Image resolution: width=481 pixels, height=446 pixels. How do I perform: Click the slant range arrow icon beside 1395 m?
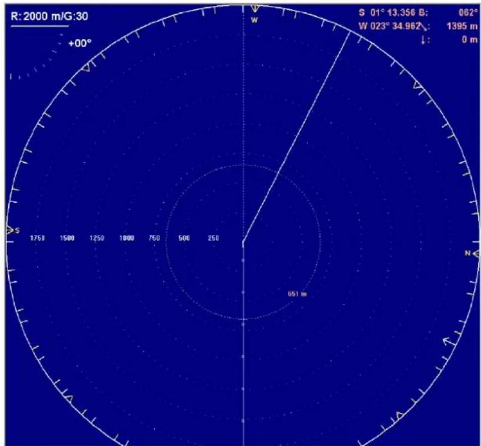click(423, 26)
